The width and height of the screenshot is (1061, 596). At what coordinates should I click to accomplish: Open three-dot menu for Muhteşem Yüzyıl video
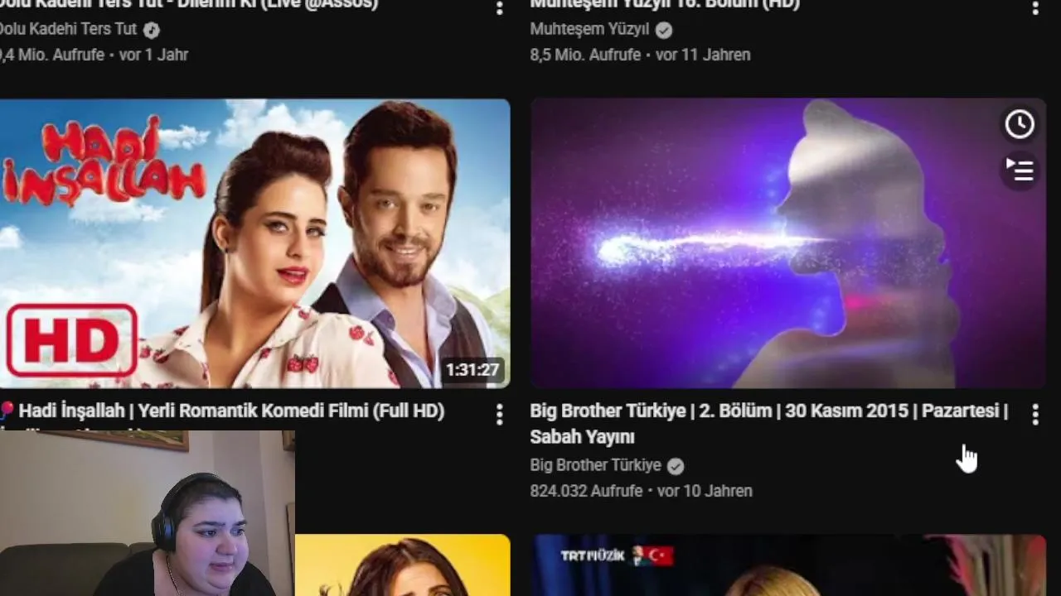(1035, 7)
